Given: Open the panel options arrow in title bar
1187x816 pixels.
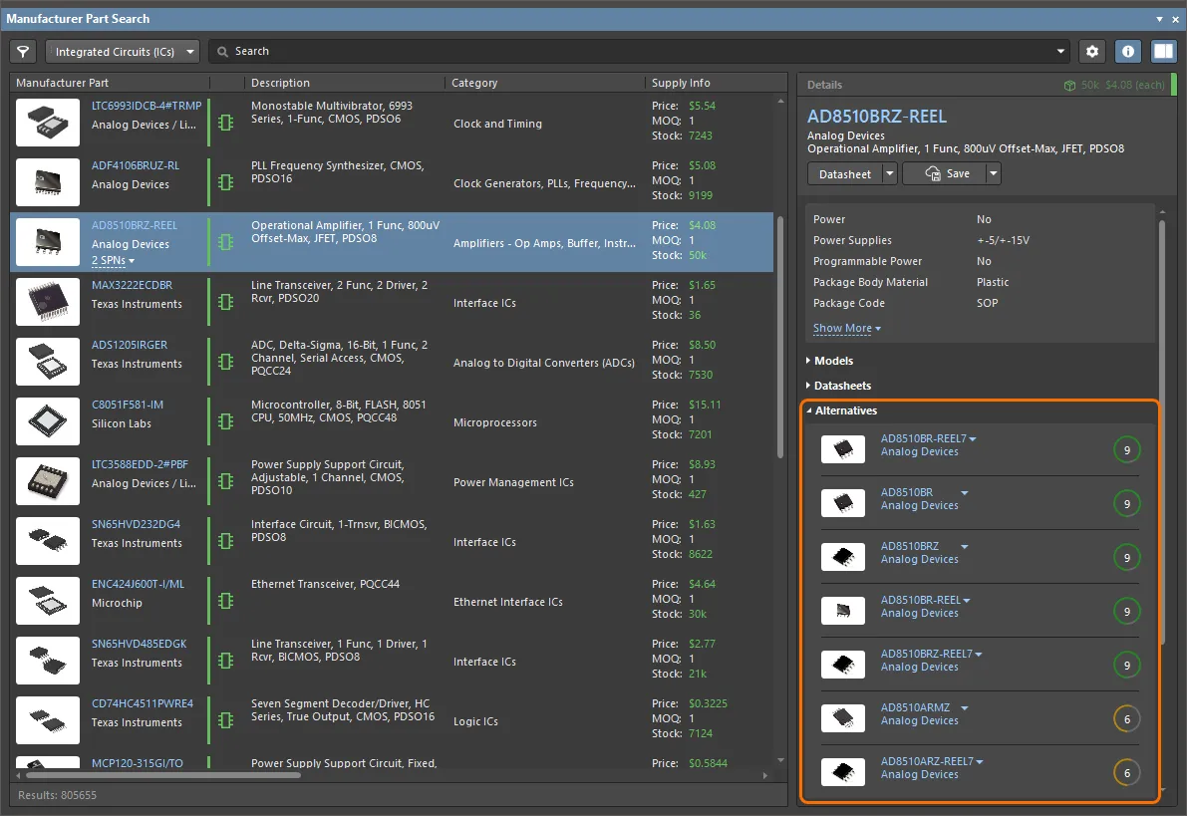Looking at the screenshot, I should (x=1159, y=19).
